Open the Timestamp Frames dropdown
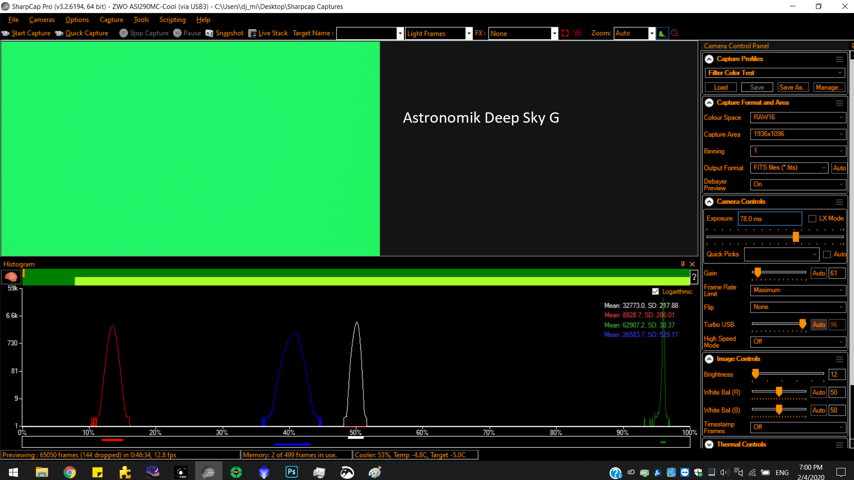This screenshot has height=480, width=854. 798,427
